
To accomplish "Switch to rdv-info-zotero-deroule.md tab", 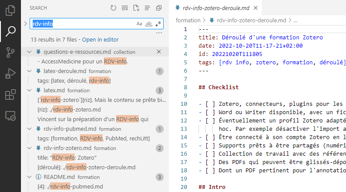I will [x=216, y=8].
